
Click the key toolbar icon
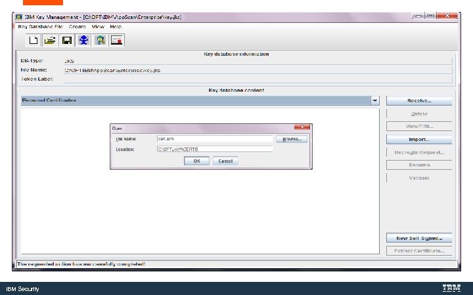click(x=100, y=40)
